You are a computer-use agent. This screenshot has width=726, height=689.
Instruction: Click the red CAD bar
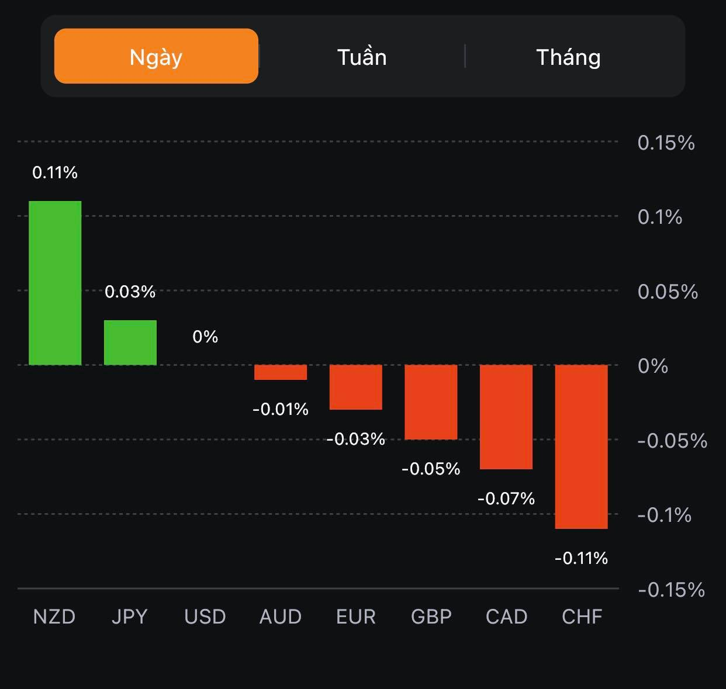click(506, 417)
